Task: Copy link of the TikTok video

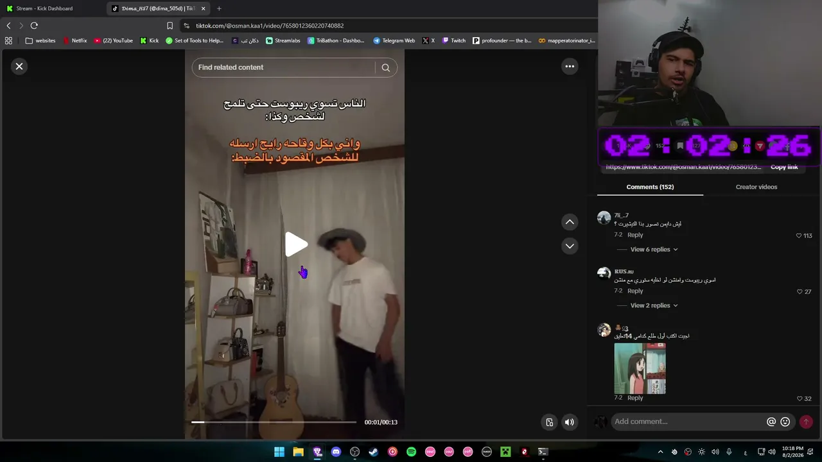Action: (784, 167)
